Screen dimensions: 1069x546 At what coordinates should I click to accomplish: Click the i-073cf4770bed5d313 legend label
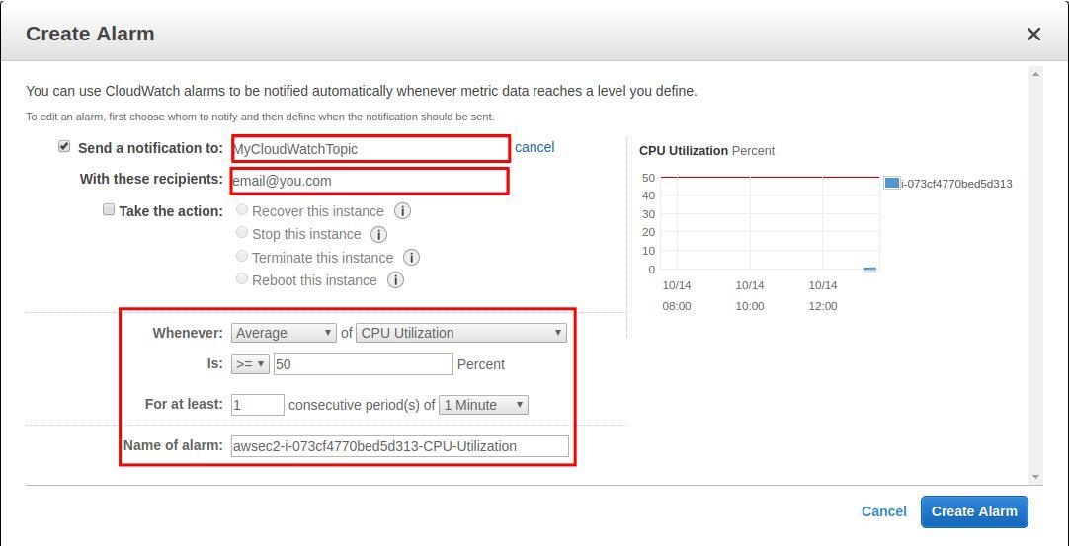[956, 184]
